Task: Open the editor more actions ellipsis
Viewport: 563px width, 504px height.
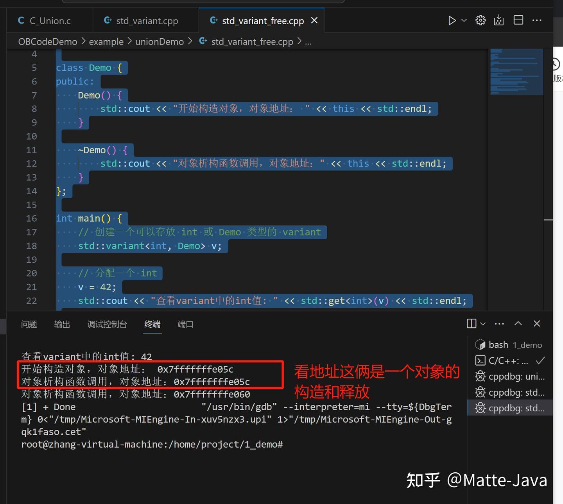Action: click(538, 20)
